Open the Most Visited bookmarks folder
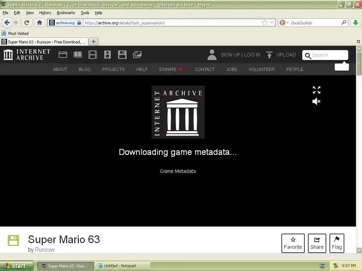This screenshot has height=271, width=362. coord(15,34)
